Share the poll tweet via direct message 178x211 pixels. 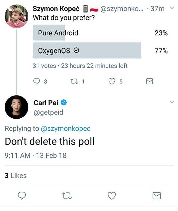(149, 81)
